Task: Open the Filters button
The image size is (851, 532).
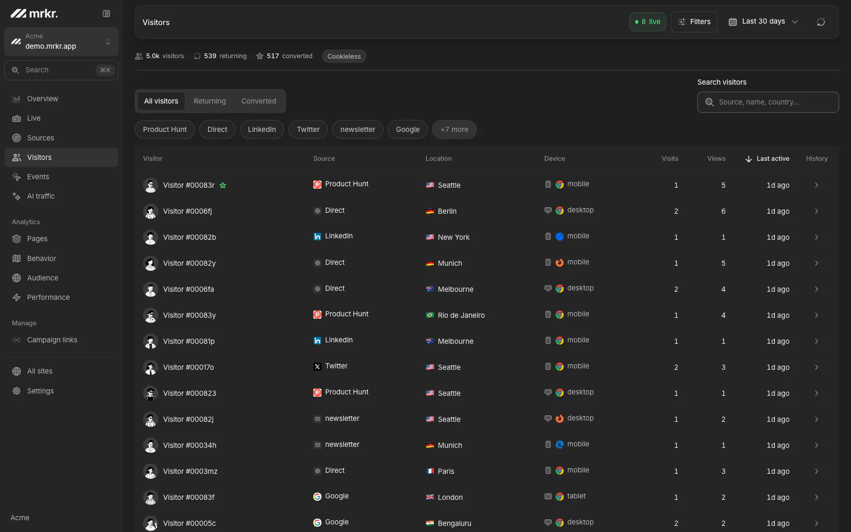Action: (x=694, y=22)
